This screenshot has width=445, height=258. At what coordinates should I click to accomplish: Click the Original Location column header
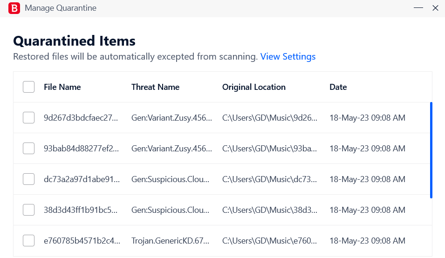pos(253,87)
